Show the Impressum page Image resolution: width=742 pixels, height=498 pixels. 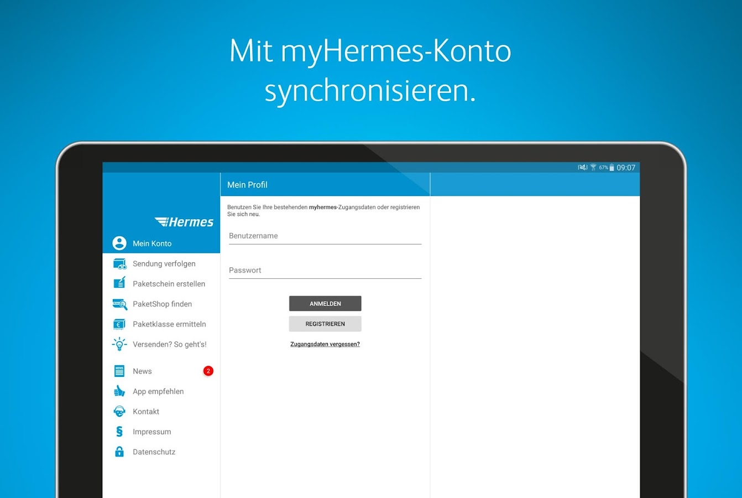pos(161,432)
